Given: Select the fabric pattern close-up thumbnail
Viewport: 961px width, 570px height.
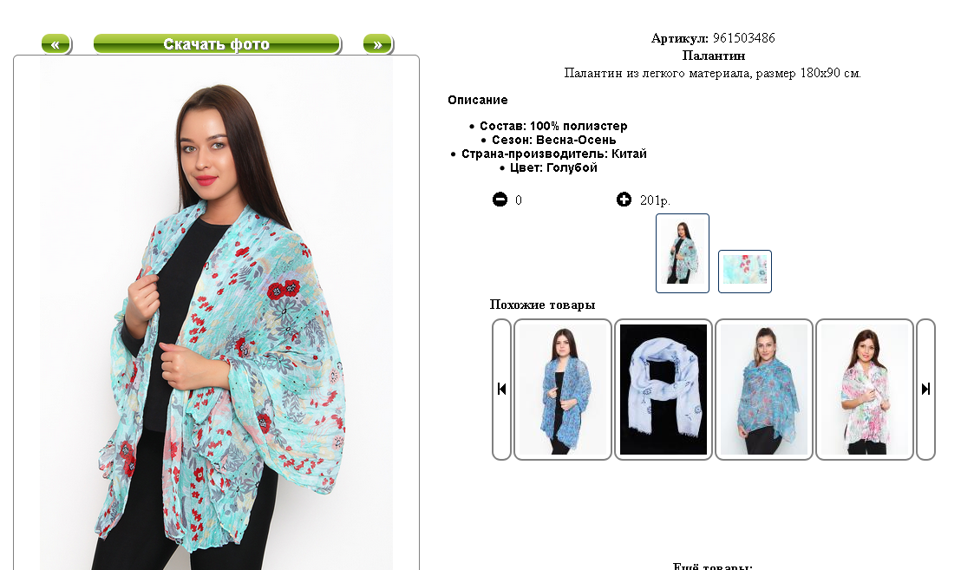Looking at the screenshot, I should 745,271.
